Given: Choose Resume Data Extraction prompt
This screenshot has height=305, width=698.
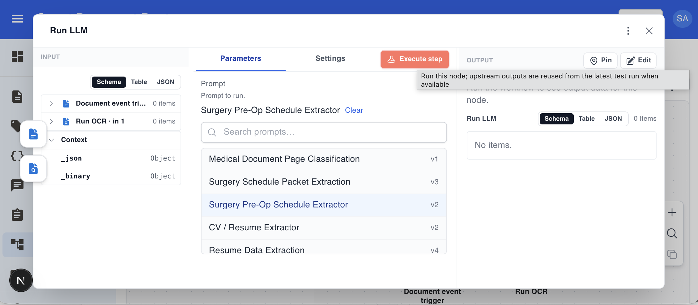Looking at the screenshot, I should point(324,247).
